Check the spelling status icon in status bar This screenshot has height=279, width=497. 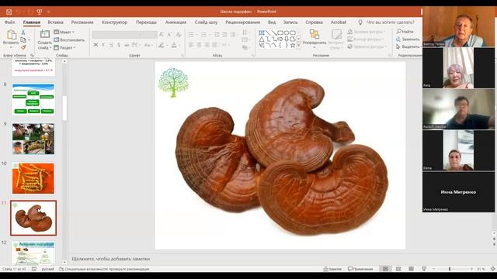pyautogui.click(x=34, y=269)
